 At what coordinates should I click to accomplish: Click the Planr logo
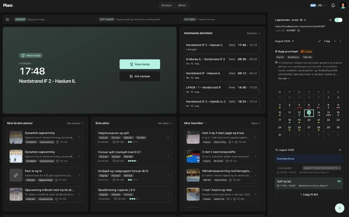pos(8,5)
